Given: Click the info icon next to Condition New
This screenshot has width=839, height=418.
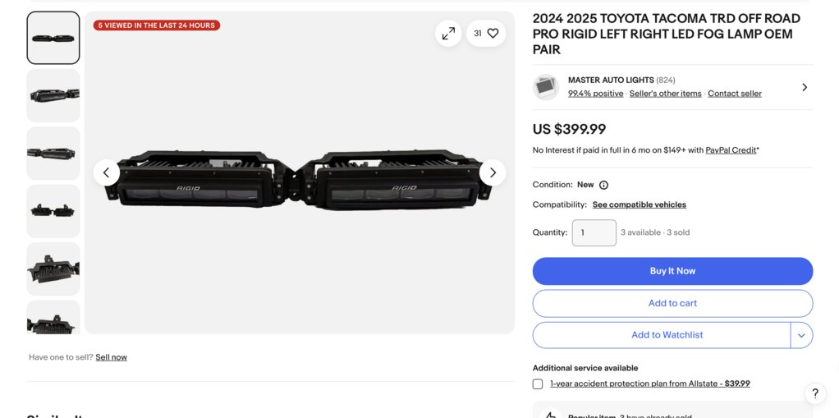Looking at the screenshot, I should (x=603, y=185).
